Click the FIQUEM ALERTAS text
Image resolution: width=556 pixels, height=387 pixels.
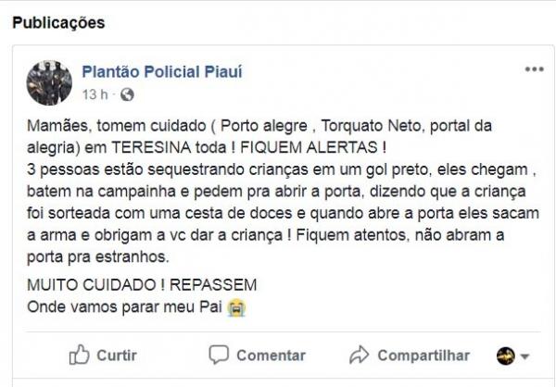tap(313, 147)
